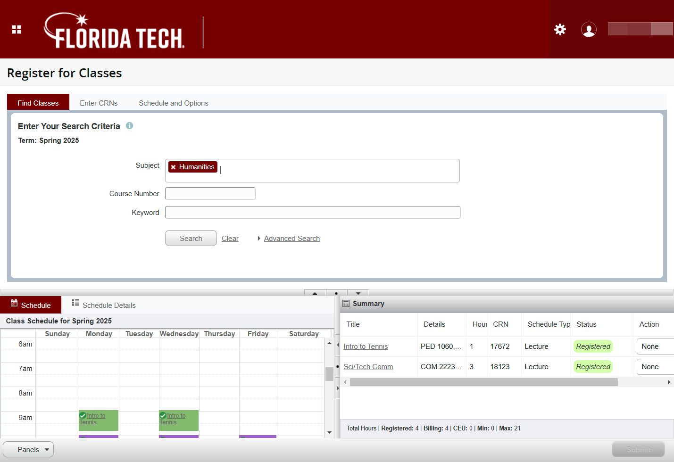Open the Schedule Details tab
Image resolution: width=674 pixels, height=462 pixels.
104,305
